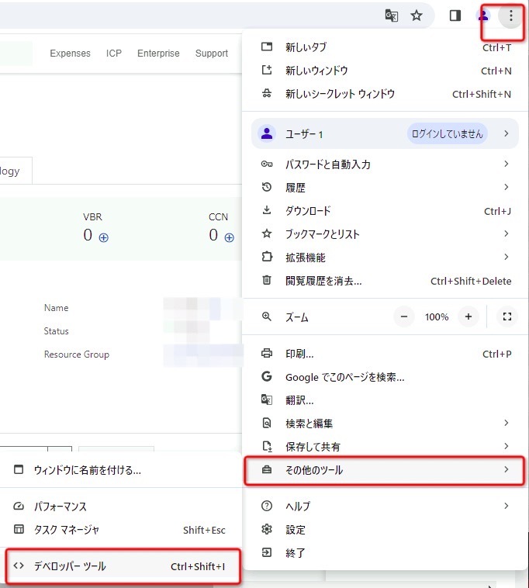Expand the その他のツール submenu arrow
This screenshot has height=588, width=529.
coord(507,469)
